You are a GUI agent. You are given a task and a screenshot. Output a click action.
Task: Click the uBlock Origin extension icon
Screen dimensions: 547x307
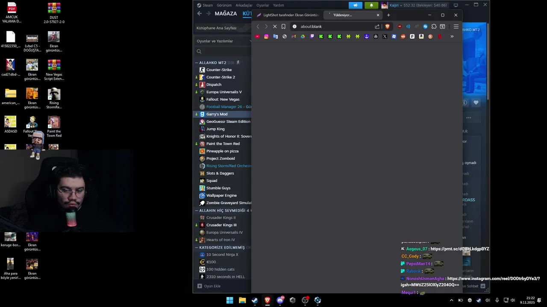tap(400, 26)
